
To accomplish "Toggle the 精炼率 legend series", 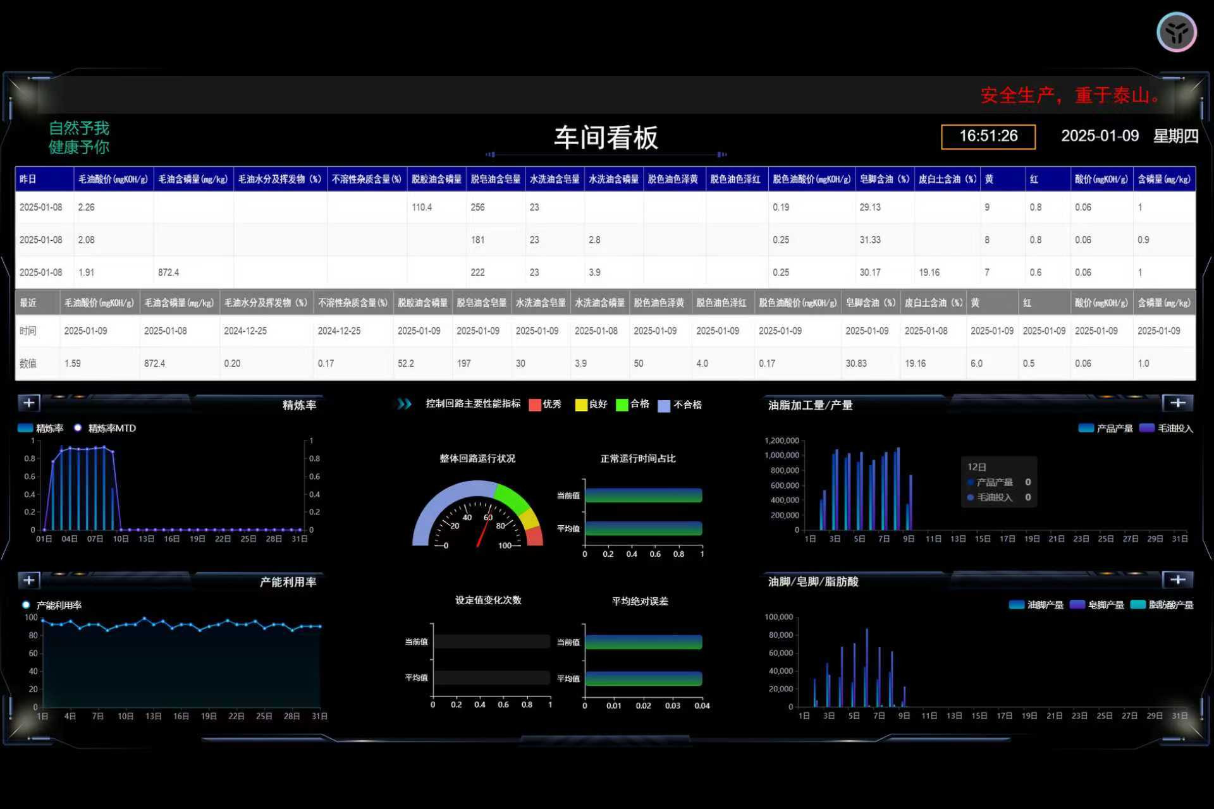I will tap(25, 428).
